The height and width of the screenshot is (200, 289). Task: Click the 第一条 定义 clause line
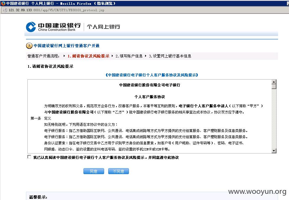(x=41, y=118)
